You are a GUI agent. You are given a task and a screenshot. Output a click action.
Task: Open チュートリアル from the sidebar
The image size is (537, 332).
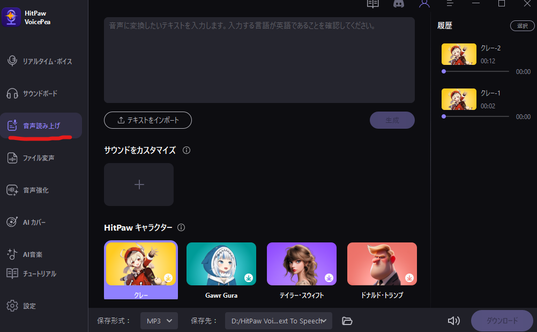[41, 274]
